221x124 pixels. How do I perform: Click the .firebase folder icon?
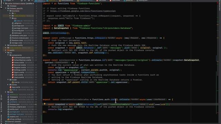pyautogui.click(x=8, y=6)
